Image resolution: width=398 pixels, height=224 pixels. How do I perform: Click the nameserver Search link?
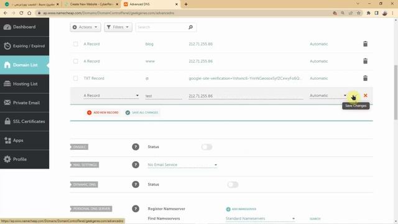click(x=315, y=218)
